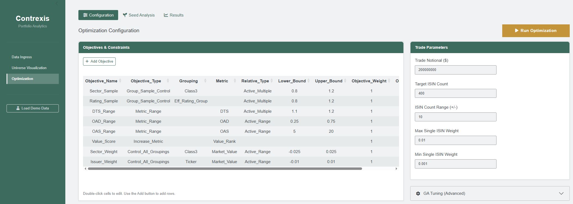
Task: Sort by the Objective_Weight column arrows
Action: (x=389, y=81)
